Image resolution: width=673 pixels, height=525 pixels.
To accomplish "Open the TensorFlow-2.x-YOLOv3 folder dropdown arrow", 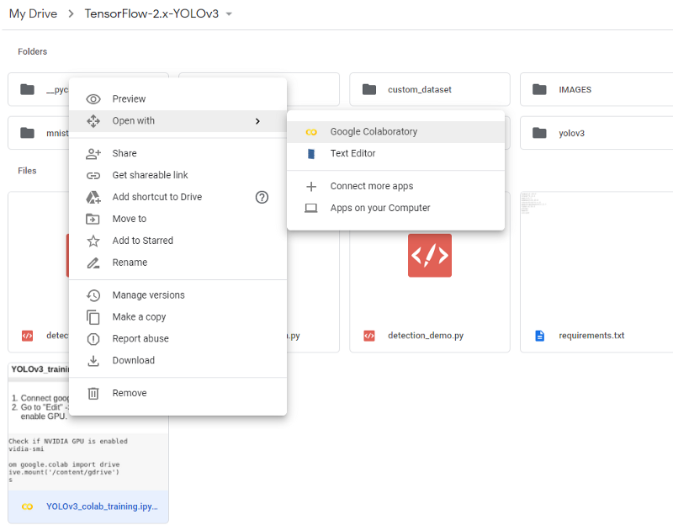I will coord(229,14).
